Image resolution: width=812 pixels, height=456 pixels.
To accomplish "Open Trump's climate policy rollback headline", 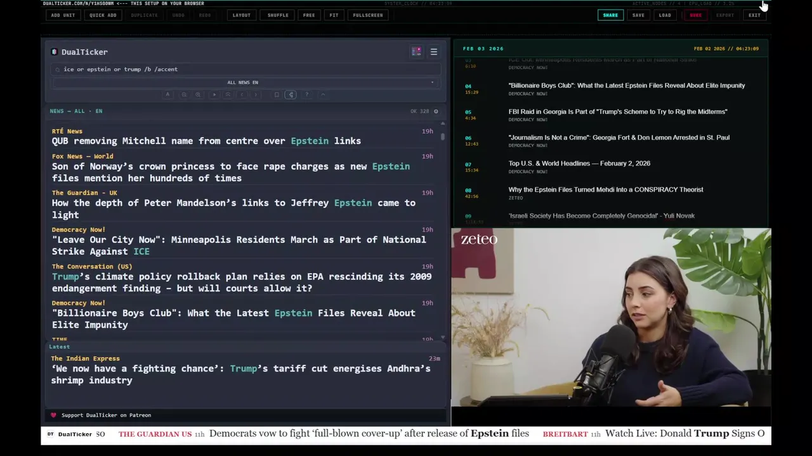I will 241,282.
